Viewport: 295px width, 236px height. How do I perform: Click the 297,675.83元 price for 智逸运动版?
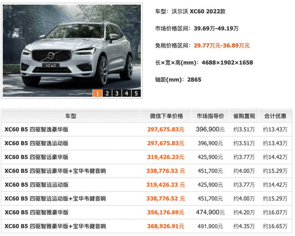(165, 143)
